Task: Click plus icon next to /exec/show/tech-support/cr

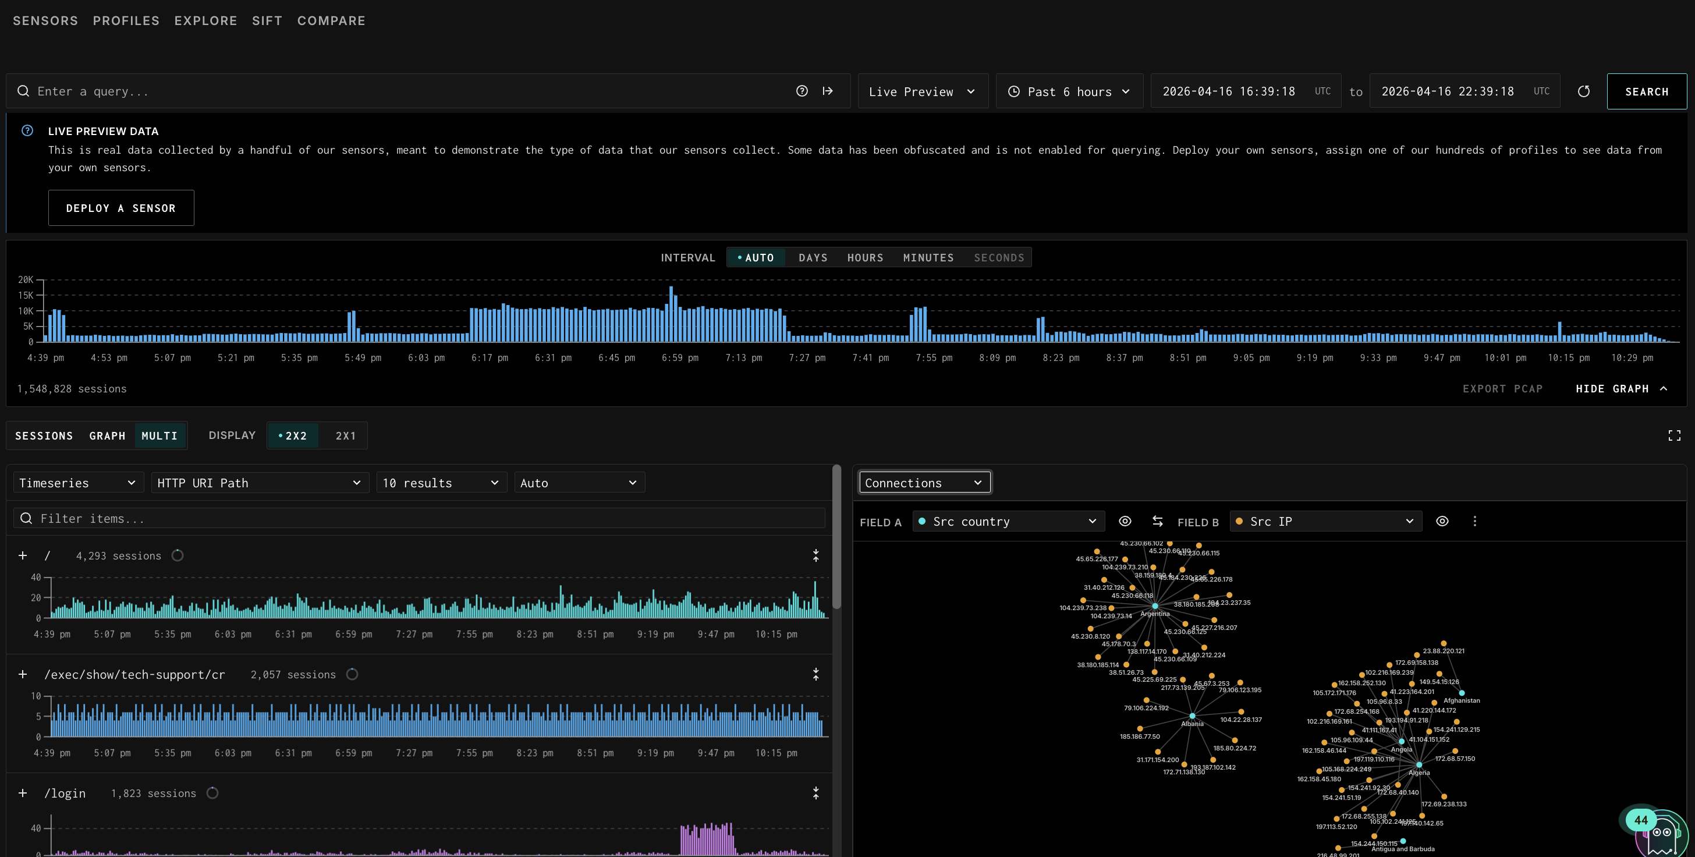Action: (x=23, y=675)
